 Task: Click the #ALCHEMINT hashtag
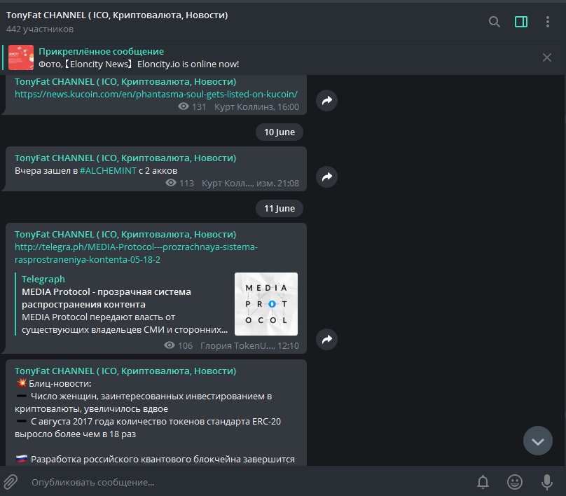[108, 170]
